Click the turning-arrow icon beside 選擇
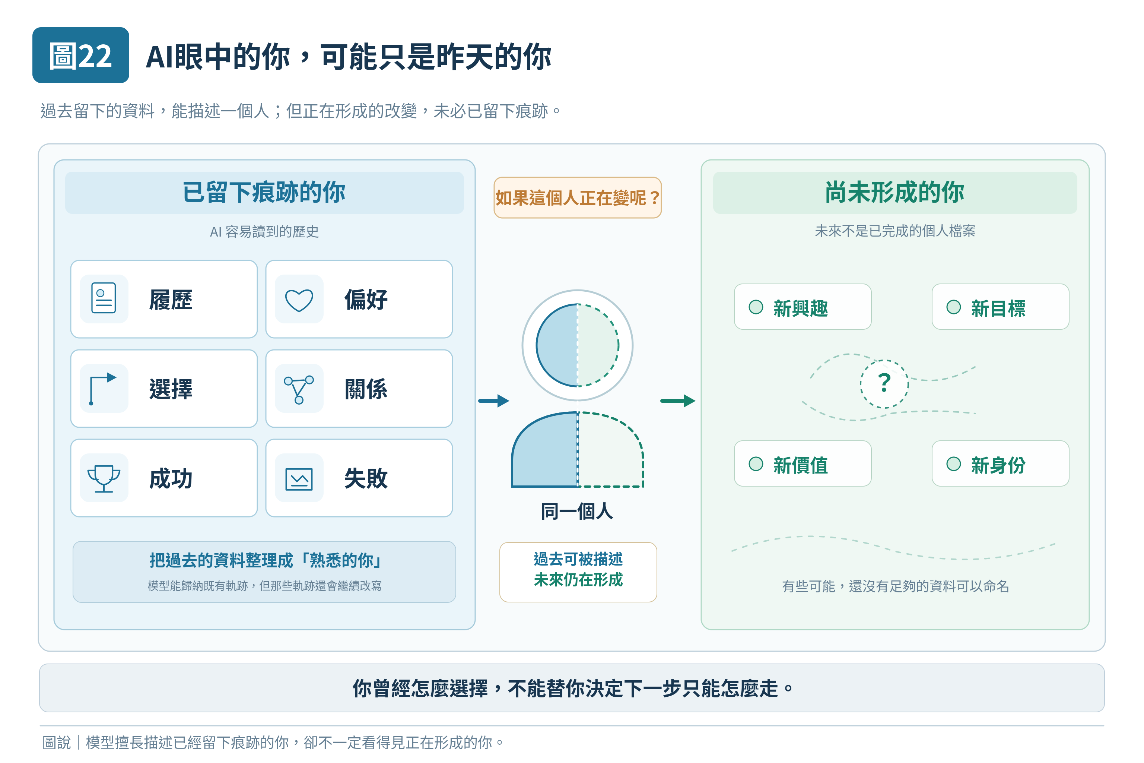 click(x=103, y=389)
